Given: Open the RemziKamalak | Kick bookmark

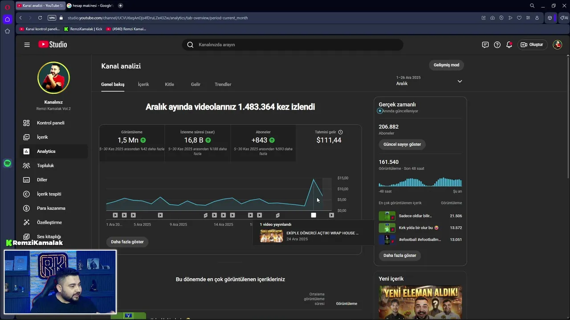Looking at the screenshot, I should coord(83,29).
